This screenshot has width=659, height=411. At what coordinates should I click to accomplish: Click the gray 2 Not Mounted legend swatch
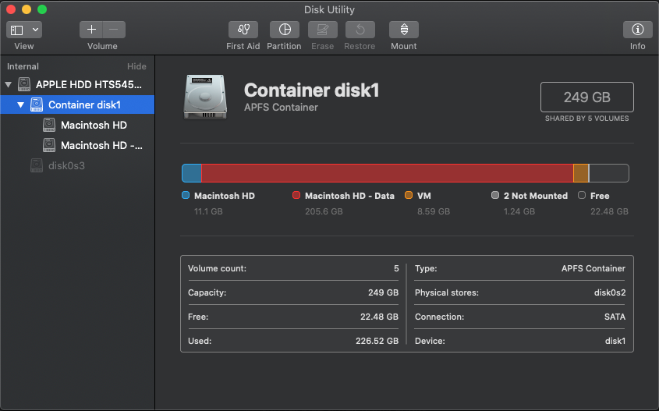click(495, 195)
